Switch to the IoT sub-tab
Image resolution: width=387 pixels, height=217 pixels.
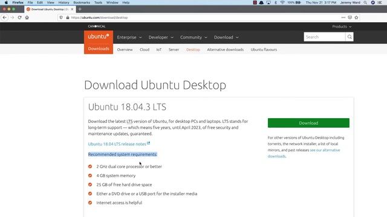point(159,49)
